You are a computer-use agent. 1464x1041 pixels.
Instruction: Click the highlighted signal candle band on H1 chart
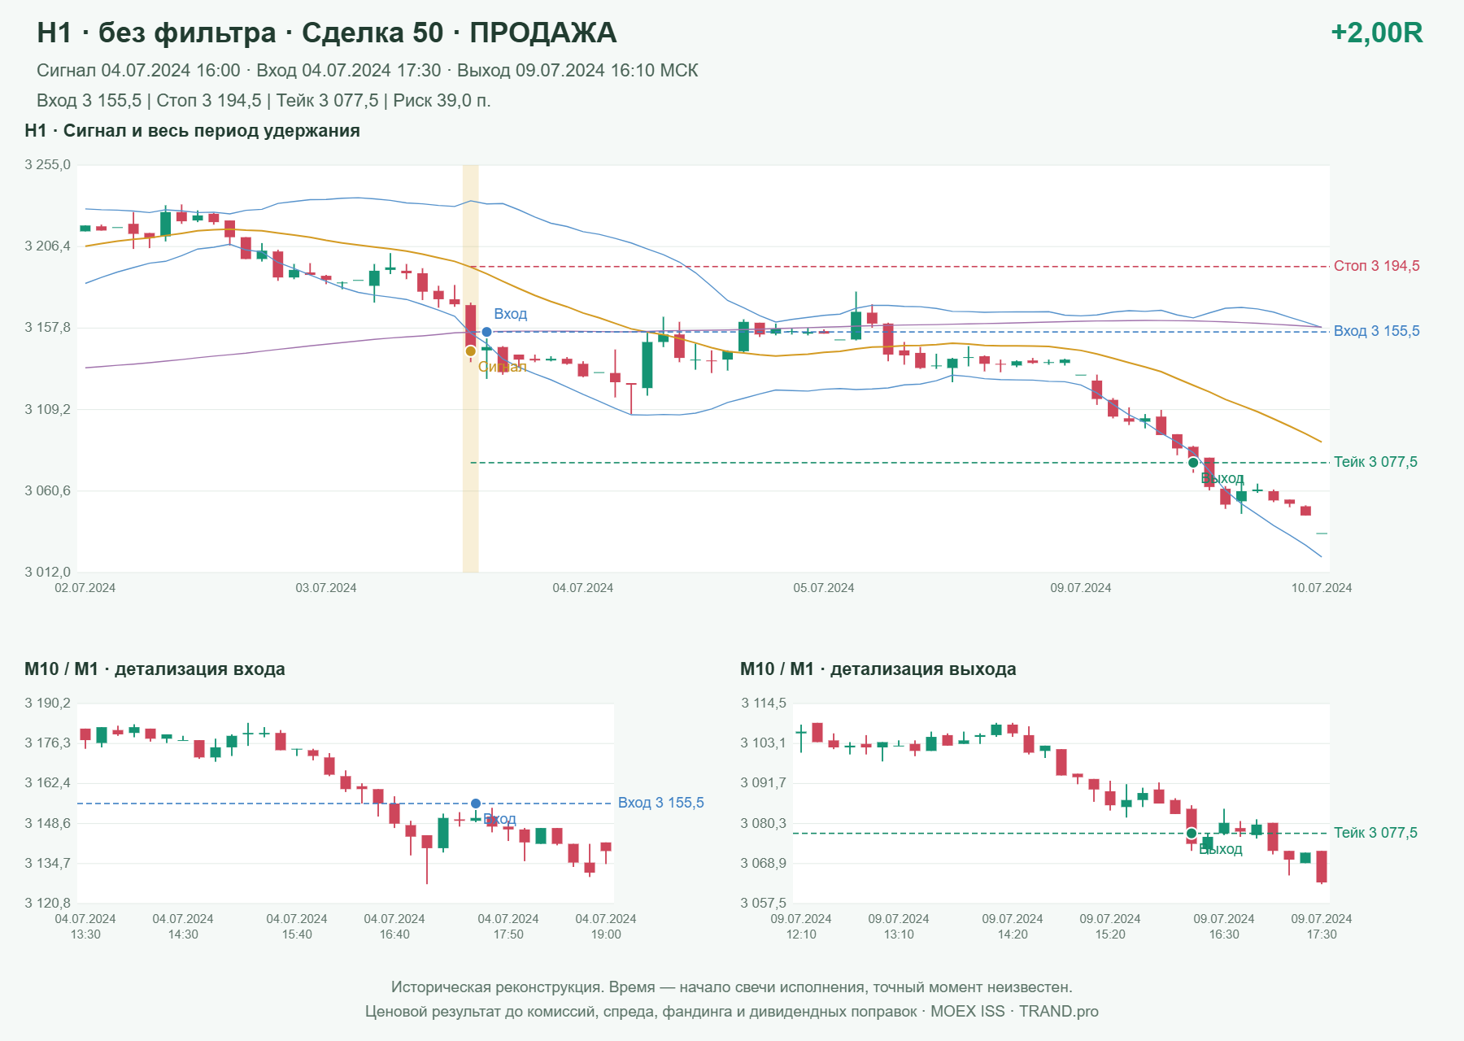[x=470, y=368]
